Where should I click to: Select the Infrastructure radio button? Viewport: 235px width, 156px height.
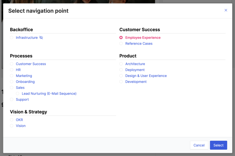coord(11,38)
